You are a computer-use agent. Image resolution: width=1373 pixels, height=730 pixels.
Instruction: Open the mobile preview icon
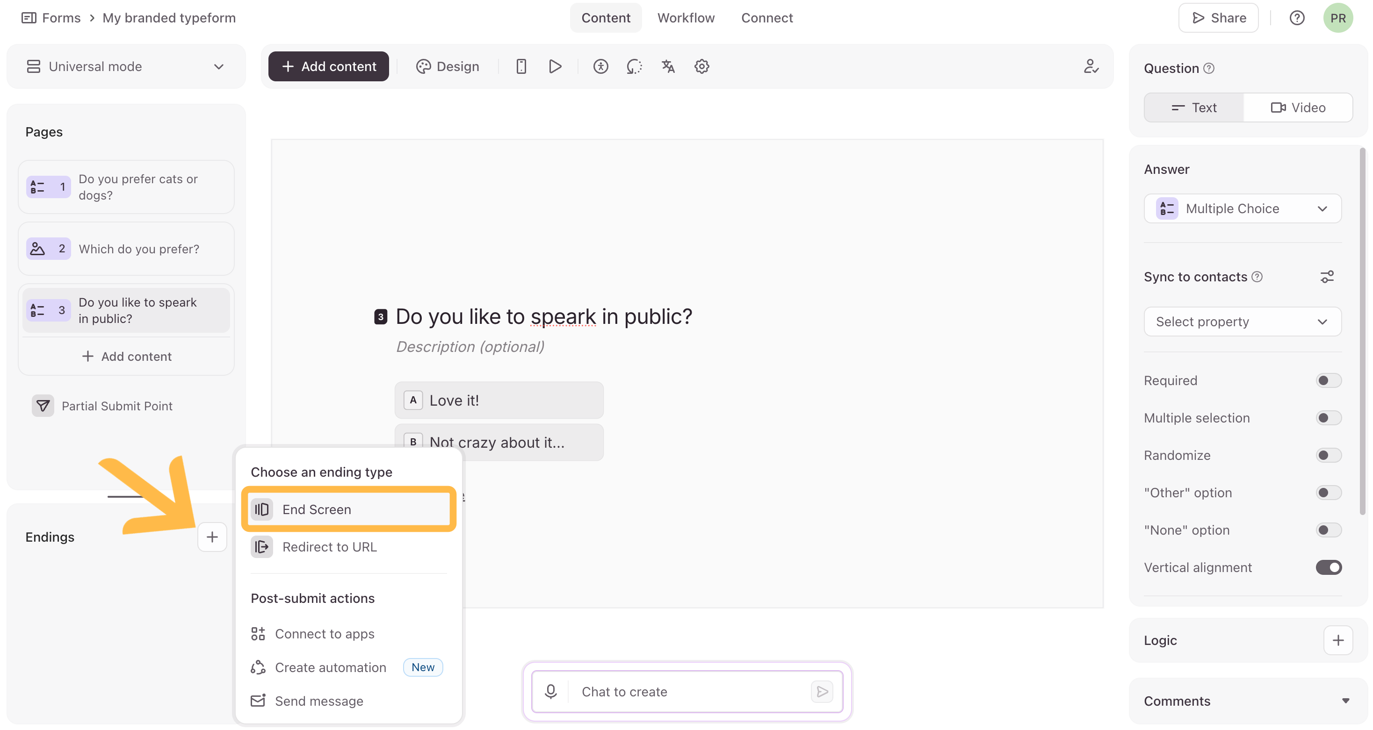click(x=521, y=67)
